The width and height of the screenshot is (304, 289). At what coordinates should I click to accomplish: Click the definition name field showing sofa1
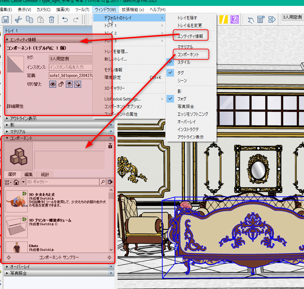coord(71,76)
